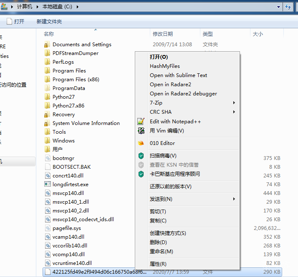Screen dimensions: 298x277
Task: Click the Windows folder icon
Action: coord(47,141)
